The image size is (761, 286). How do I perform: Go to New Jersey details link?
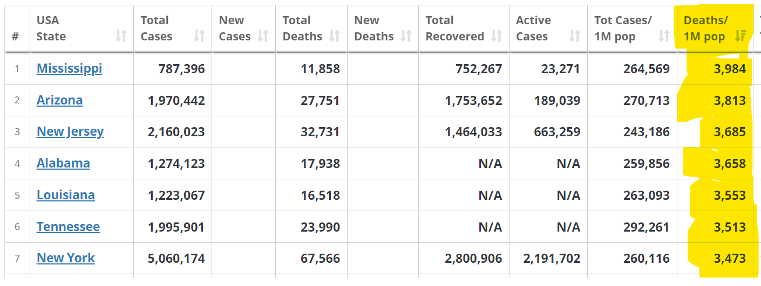(70, 131)
